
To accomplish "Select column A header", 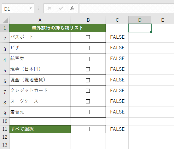I will click(x=40, y=20).
